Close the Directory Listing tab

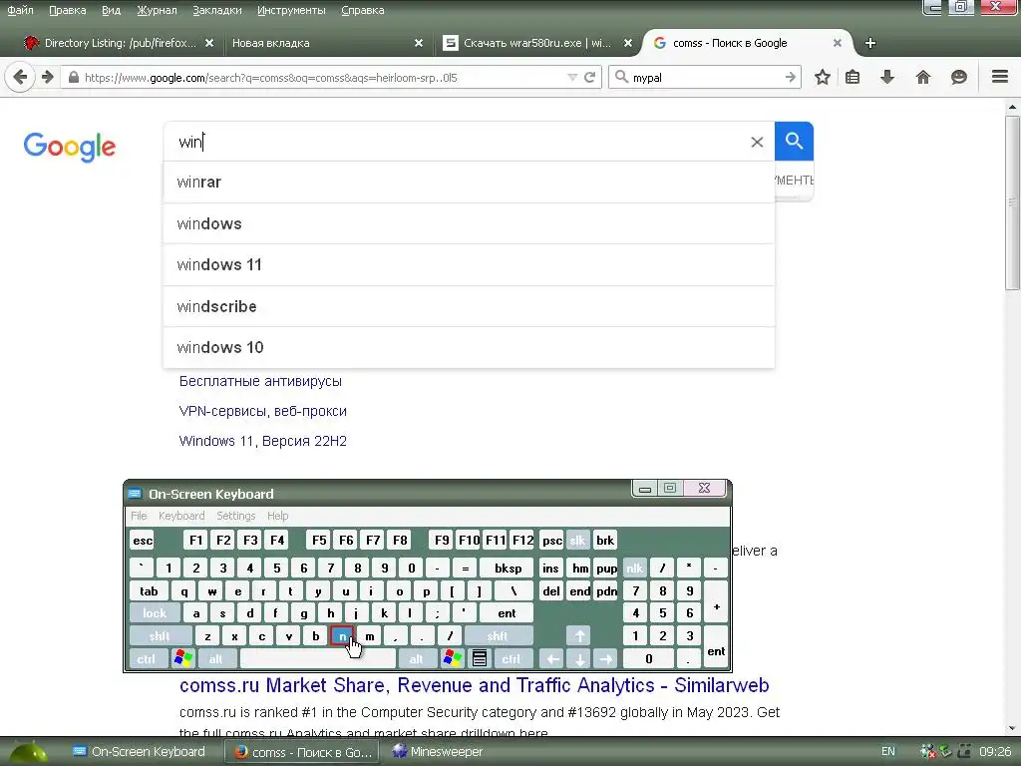coord(209,43)
